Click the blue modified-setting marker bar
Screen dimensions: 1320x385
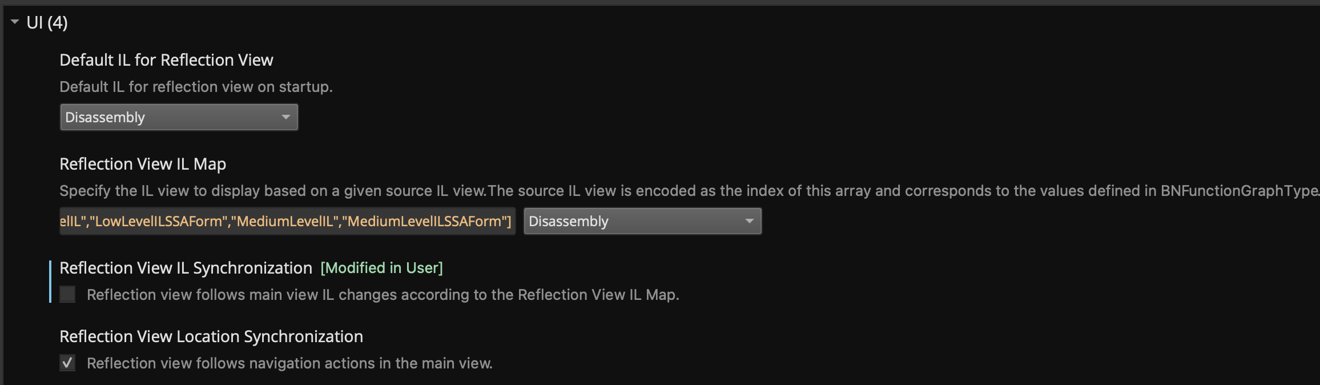(x=50, y=282)
